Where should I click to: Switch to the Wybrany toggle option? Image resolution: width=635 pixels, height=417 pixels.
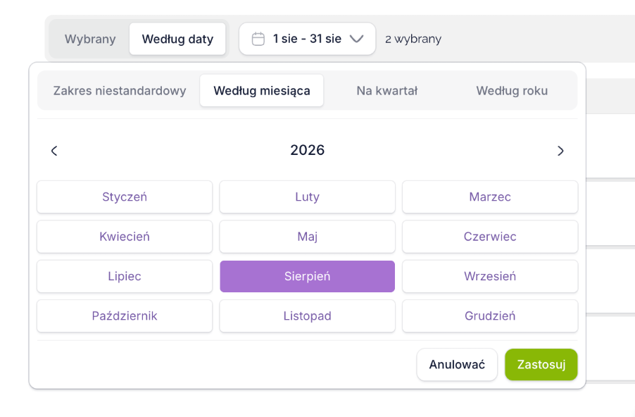tap(90, 39)
